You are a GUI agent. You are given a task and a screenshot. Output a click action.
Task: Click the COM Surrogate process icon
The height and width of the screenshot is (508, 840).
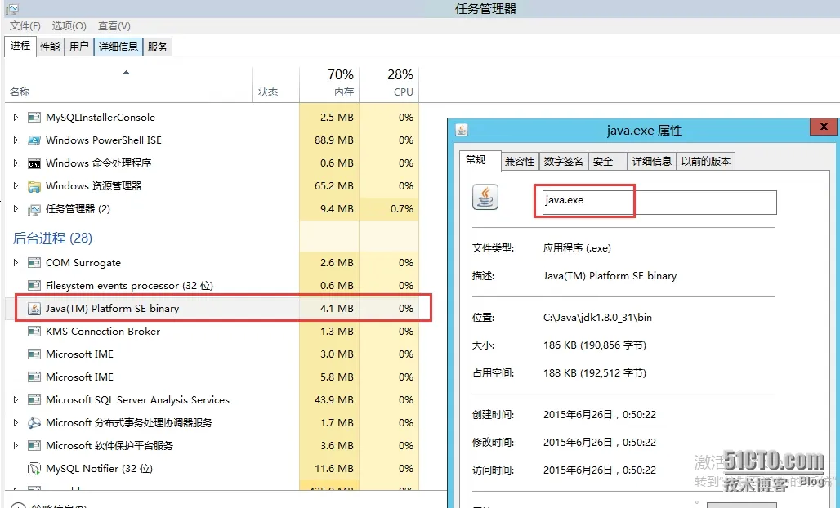click(34, 263)
